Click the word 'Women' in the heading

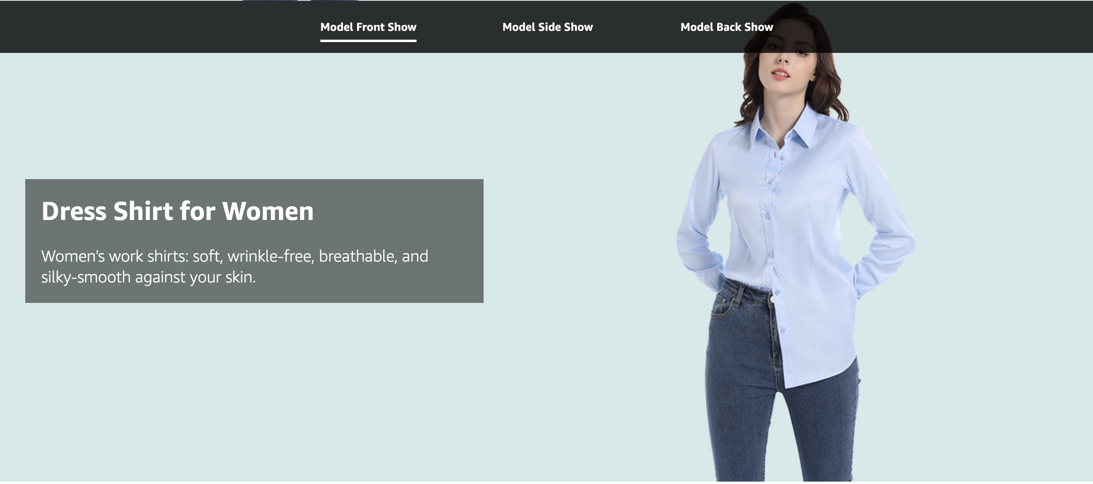pyautogui.click(x=268, y=211)
